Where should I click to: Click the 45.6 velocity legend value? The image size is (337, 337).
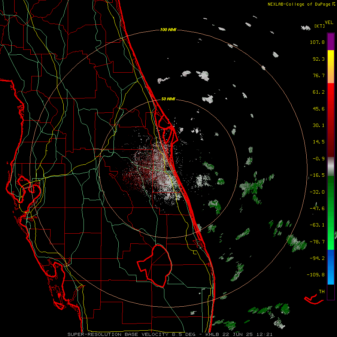(319, 109)
